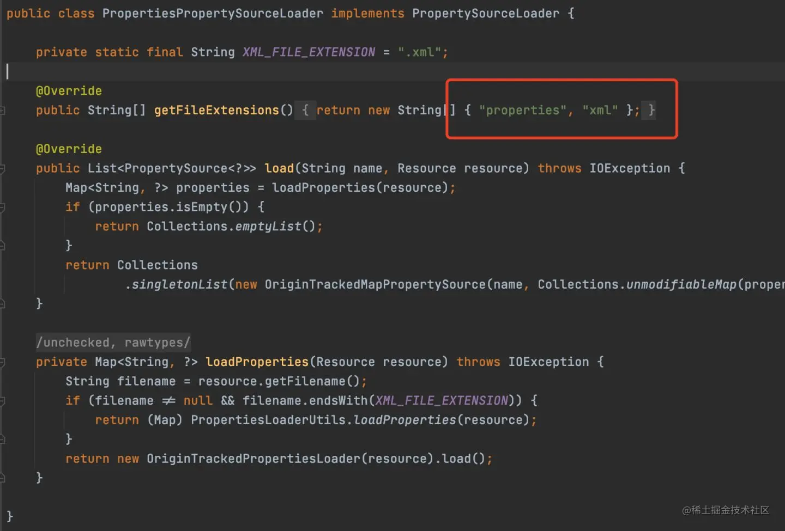The image size is (785, 531).
Task: Place cursor on the empty highlighted caret line
Action: [x=392, y=71]
